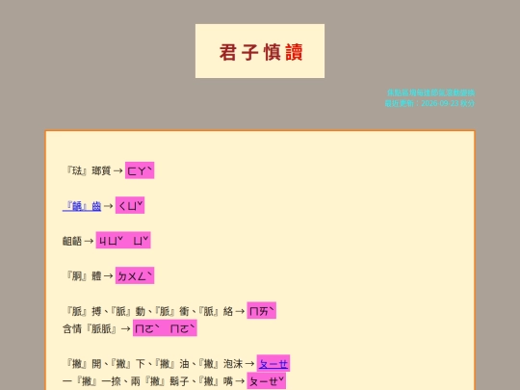Click the ㄑㄩˇ phonetic box
The width and height of the screenshot is (520, 390).
click(130, 205)
